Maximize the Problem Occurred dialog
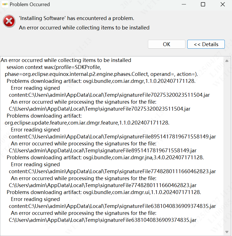Screen dimensions: 232x236 tap(203, 4)
